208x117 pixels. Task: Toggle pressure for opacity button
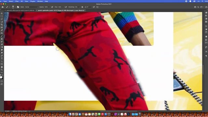(52, 7)
